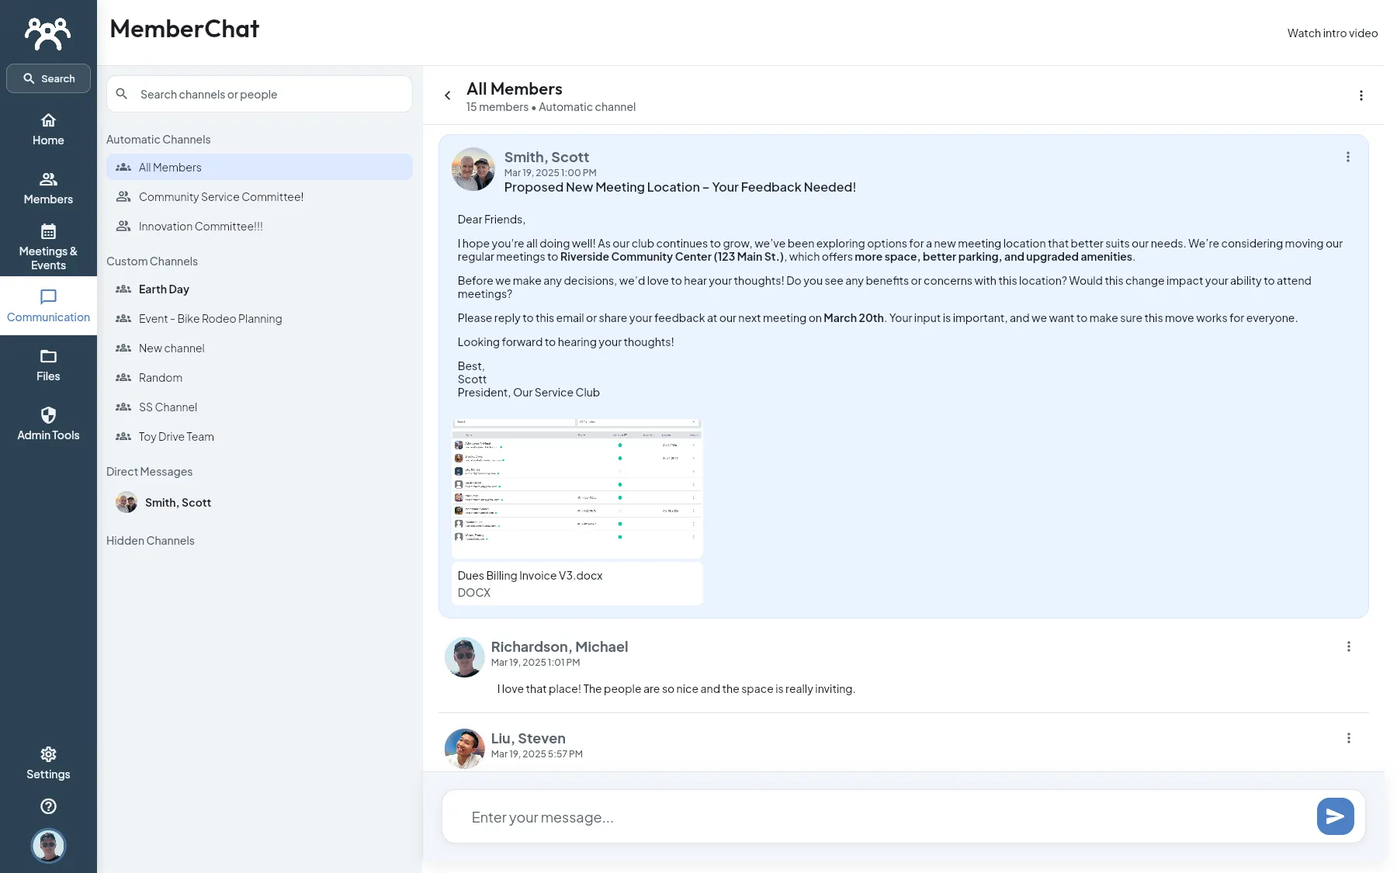Select the Earth Day channel
1397x873 pixels.
click(259, 289)
